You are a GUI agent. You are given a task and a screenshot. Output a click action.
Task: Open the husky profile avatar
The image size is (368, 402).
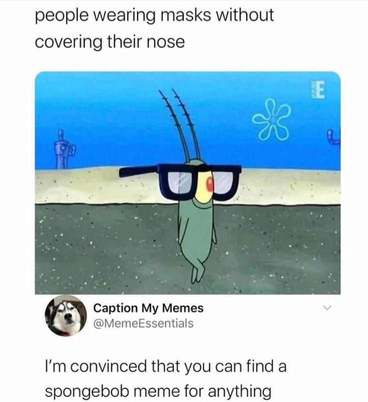pyautogui.click(x=66, y=316)
